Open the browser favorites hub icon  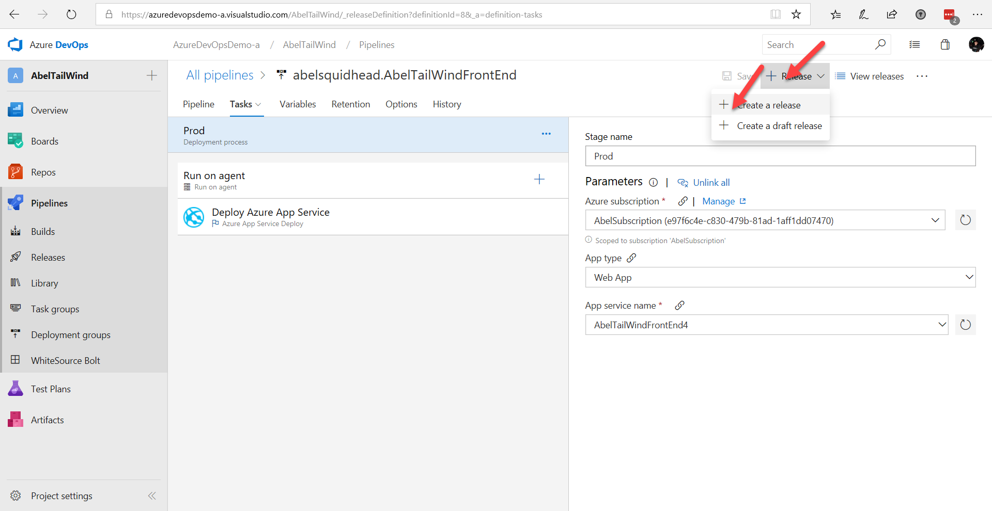tap(835, 14)
